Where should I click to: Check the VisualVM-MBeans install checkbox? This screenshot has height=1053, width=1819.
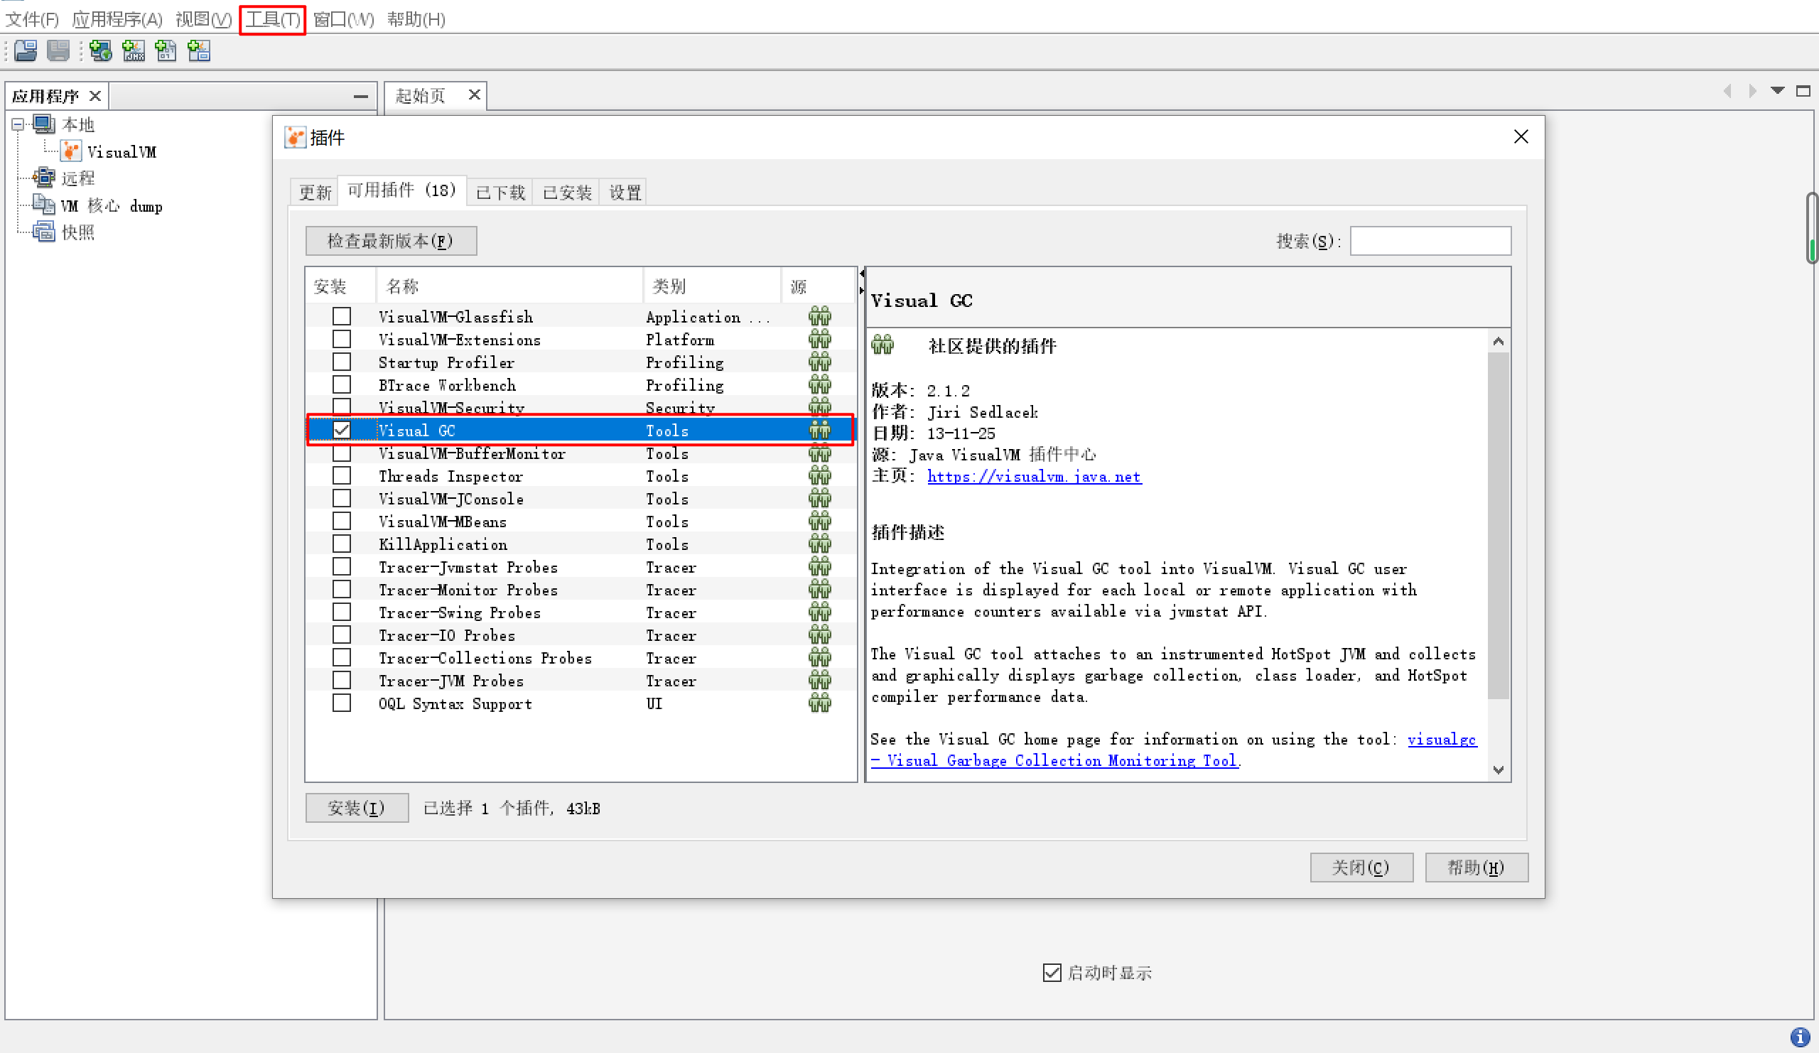click(x=342, y=521)
